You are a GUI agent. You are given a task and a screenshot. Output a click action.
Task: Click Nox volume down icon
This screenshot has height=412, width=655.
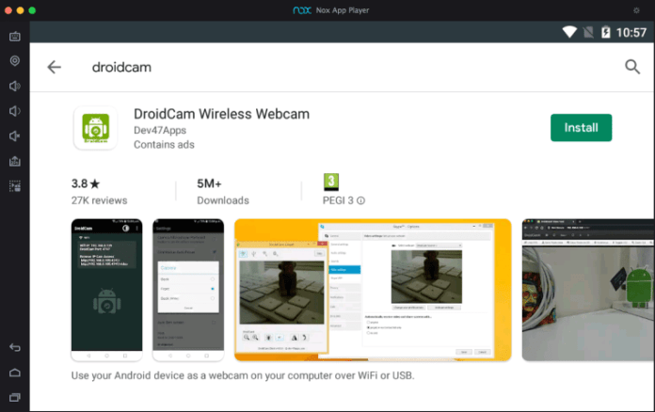click(x=15, y=111)
